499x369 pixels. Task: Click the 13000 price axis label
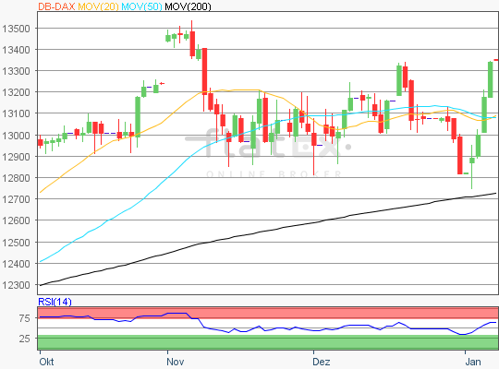[16, 136]
